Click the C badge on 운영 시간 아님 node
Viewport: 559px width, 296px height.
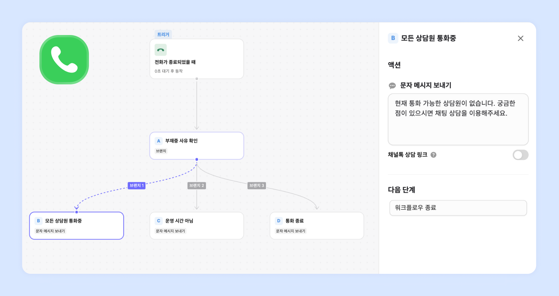[x=158, y=221]
